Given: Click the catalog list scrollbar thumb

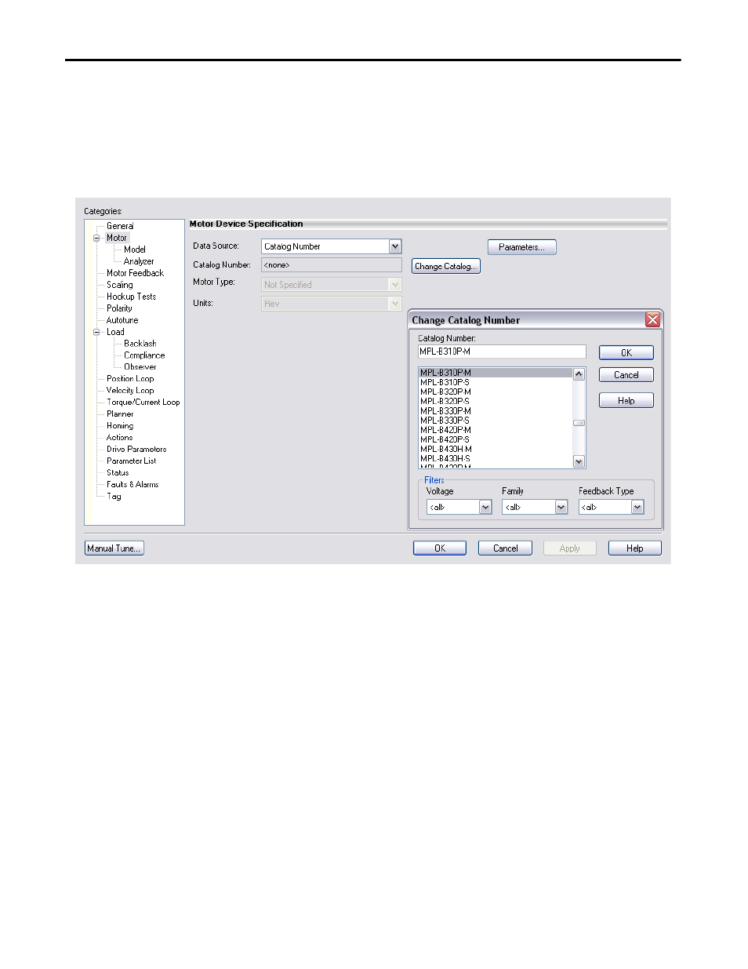Looking at the screenshot, I should 579,423.
